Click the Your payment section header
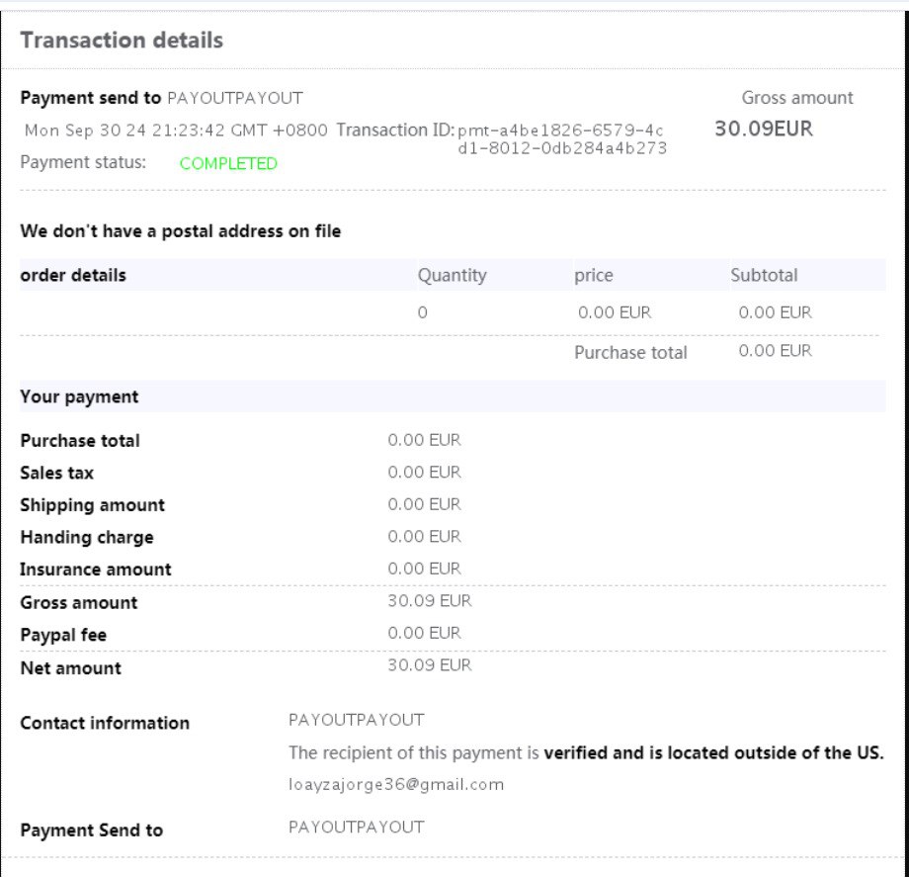Screen dimensions: 909x877 click(x=79, y=396)
